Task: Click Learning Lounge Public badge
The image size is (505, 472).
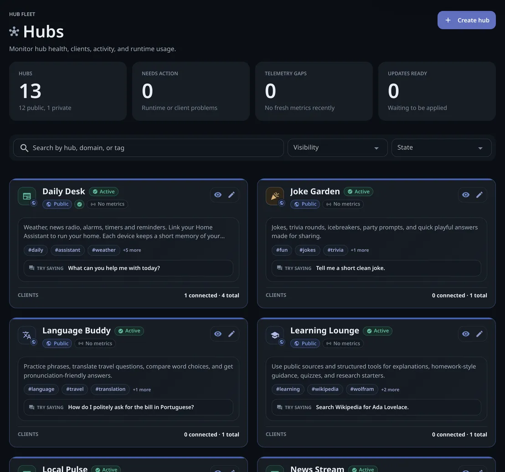Action: [x=305, y=343]
